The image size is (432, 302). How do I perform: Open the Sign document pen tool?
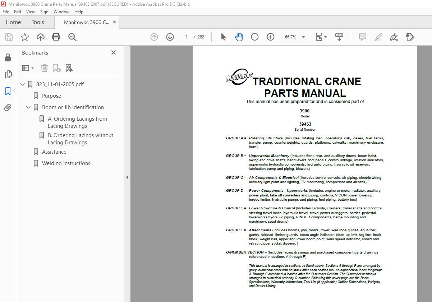[394, 37]
